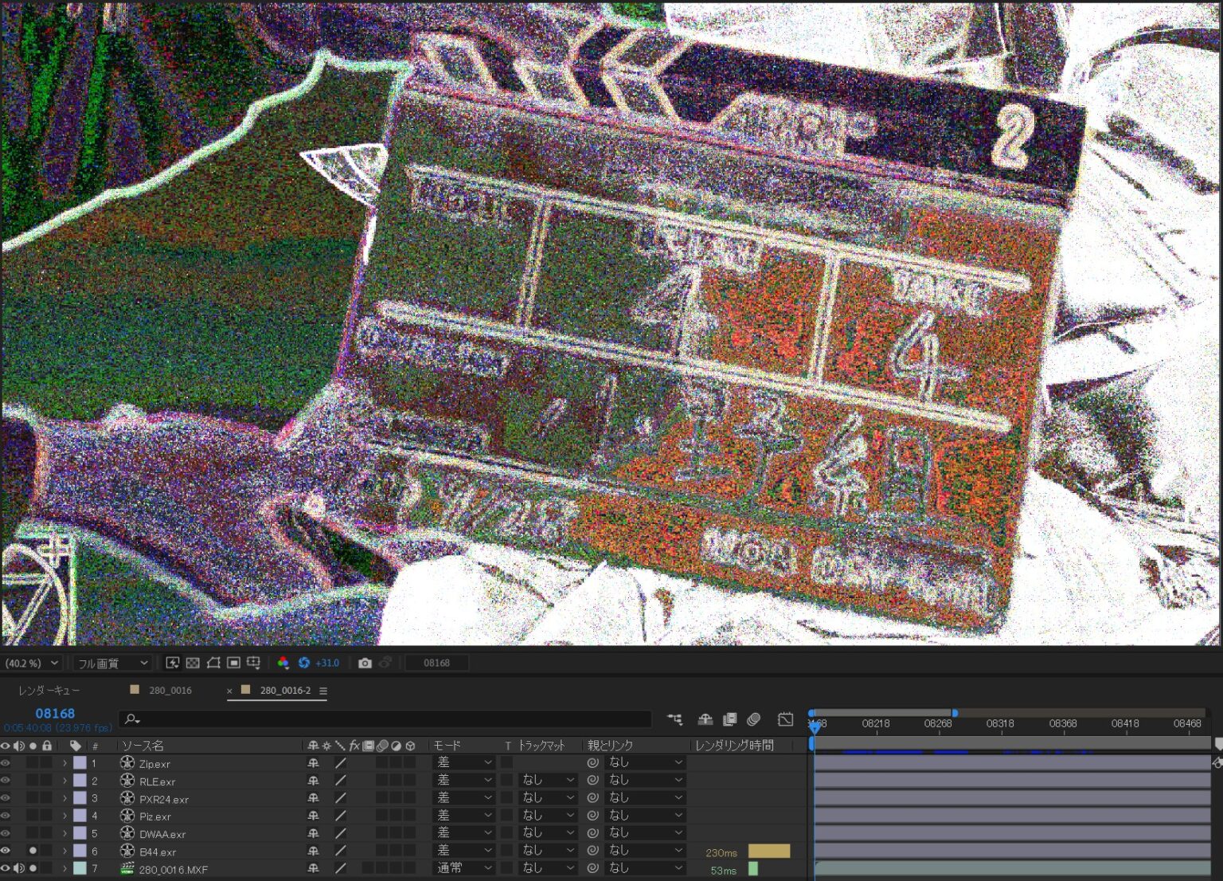Open the レンダーキュー tab

[49, 691]
